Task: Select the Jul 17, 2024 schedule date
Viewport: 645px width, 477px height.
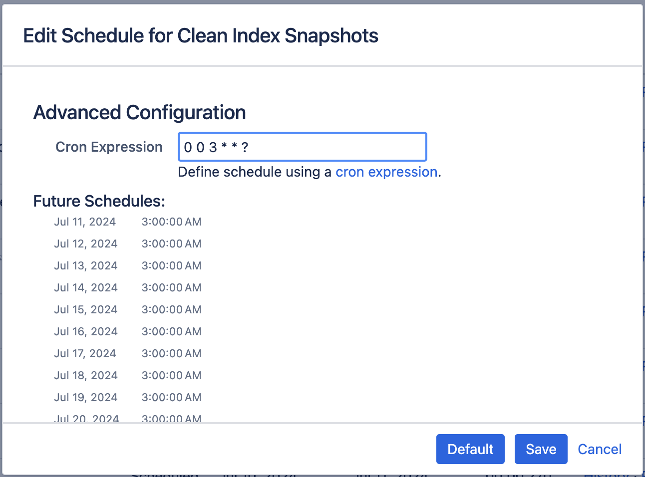Action: coord(85,354)
